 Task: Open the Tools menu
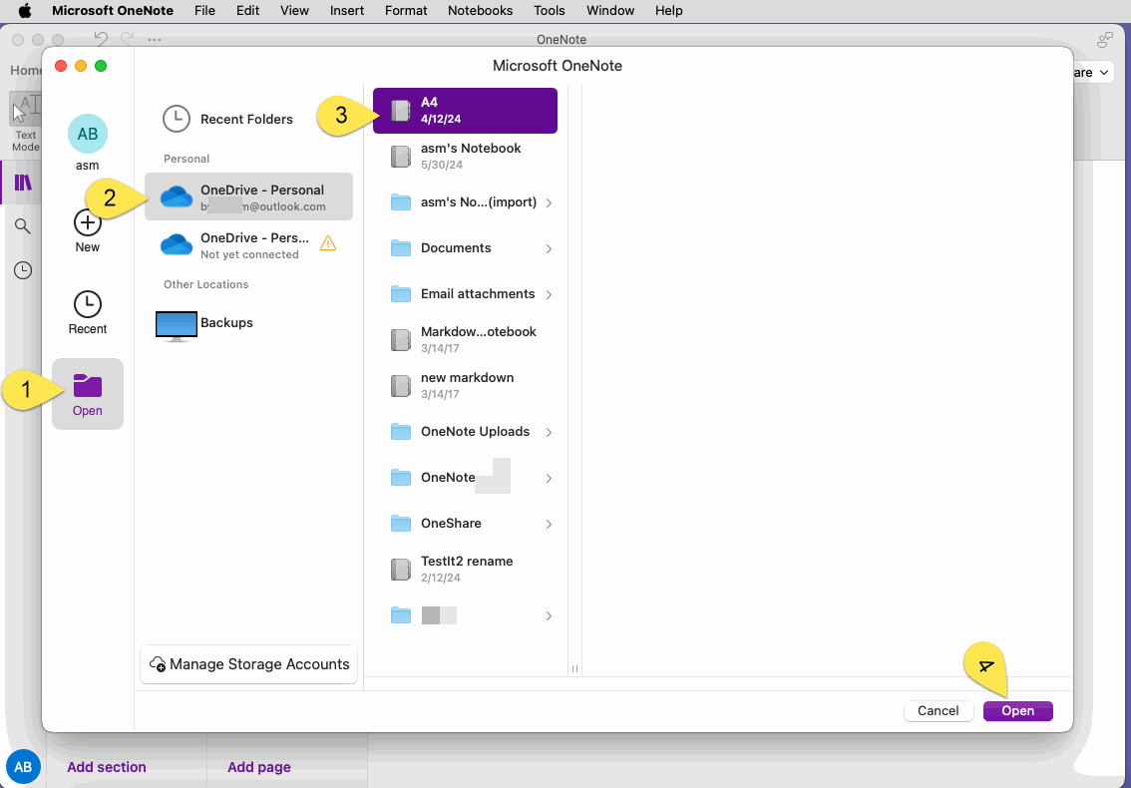(x=549, y=10)
